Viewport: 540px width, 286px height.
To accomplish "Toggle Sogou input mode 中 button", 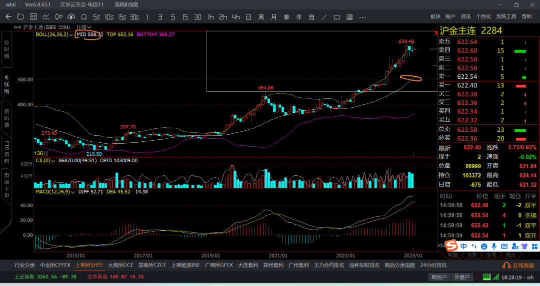I will (x=464, y=246).
